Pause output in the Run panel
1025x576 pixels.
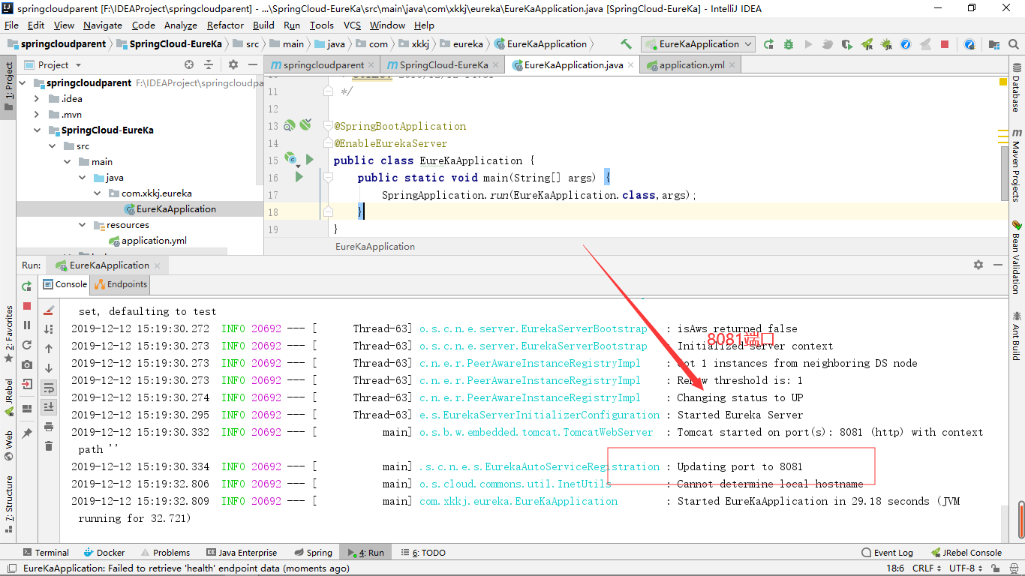[x=27, y=325]
